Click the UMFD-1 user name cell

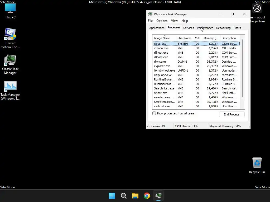183,70
